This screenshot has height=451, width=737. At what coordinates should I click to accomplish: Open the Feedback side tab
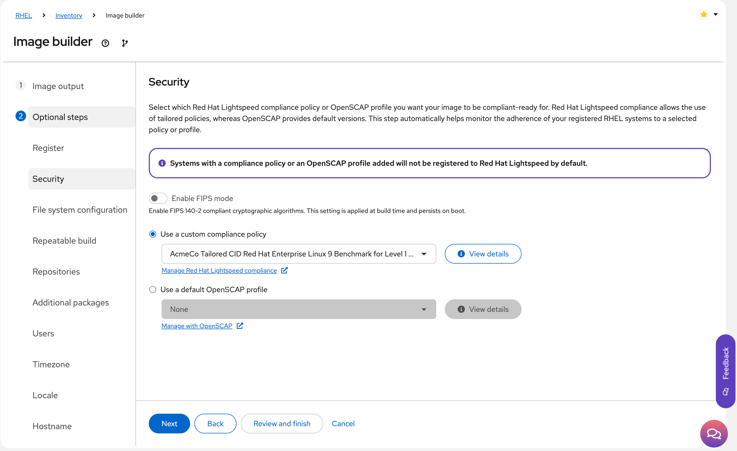725,371
